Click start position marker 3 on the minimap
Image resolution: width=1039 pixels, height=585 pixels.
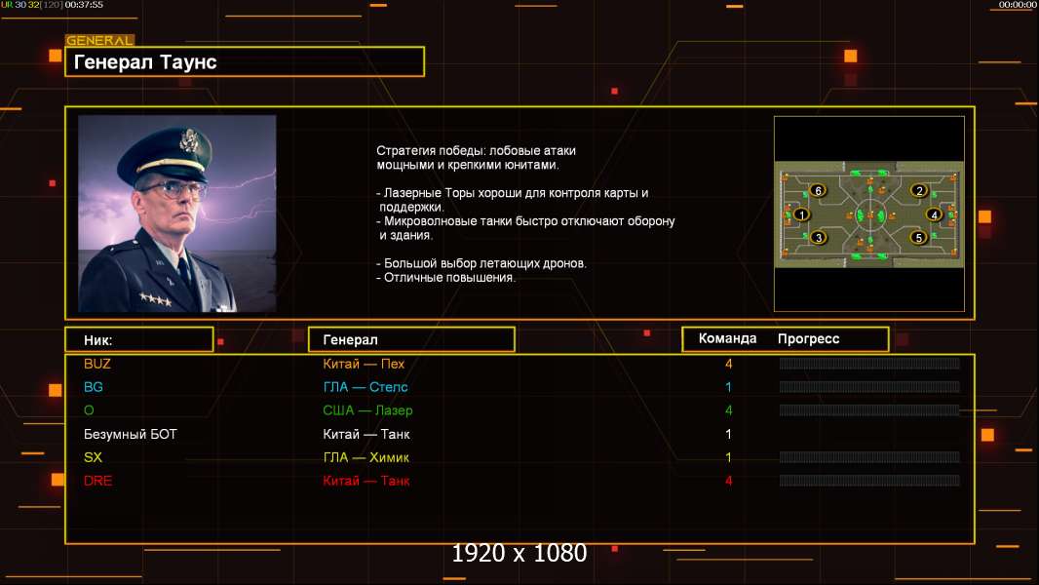pos(819,237)
